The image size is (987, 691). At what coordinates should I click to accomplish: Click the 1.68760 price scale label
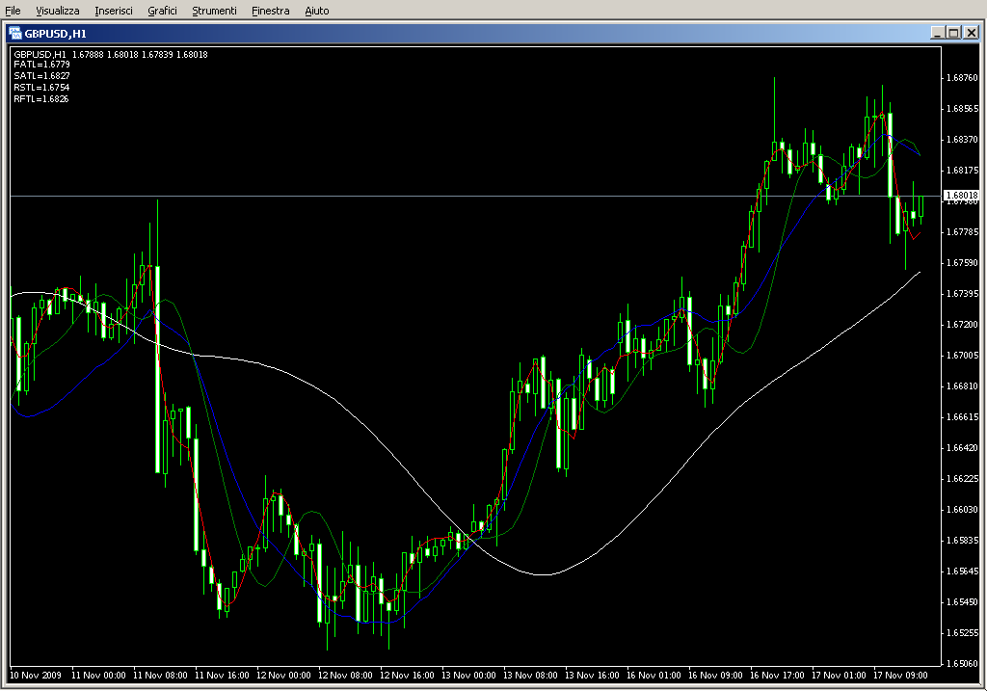click(963, 77)
